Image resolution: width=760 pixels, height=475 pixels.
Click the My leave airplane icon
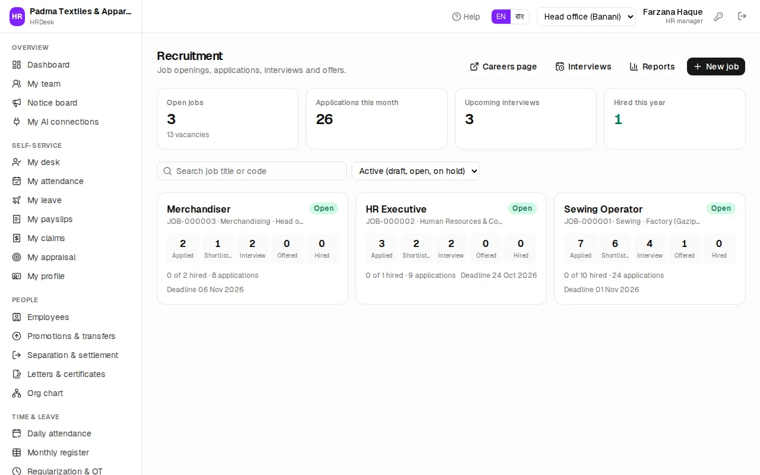(x=17, y=200)
